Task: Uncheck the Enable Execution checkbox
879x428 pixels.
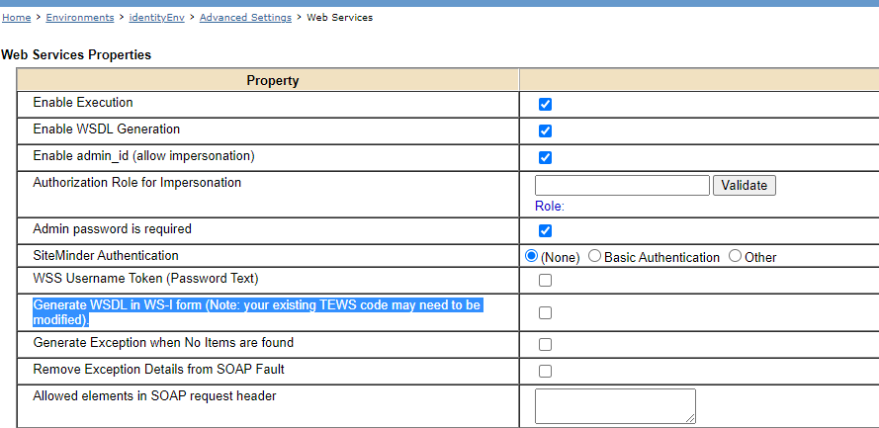Action: coord(545,104)
